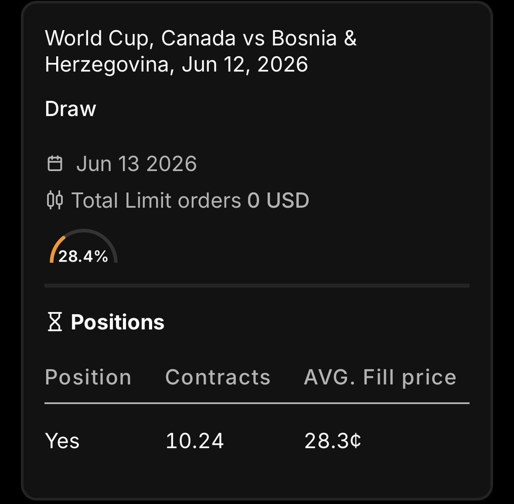Click Total Limit orders 0 USD text
This screenshot has width=514, height=504.
click(190, 200)
